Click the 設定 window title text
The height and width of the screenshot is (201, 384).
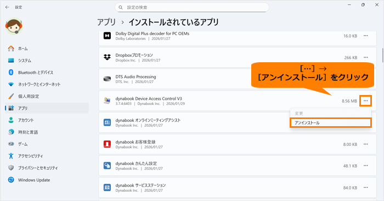(x=18, y=7)
